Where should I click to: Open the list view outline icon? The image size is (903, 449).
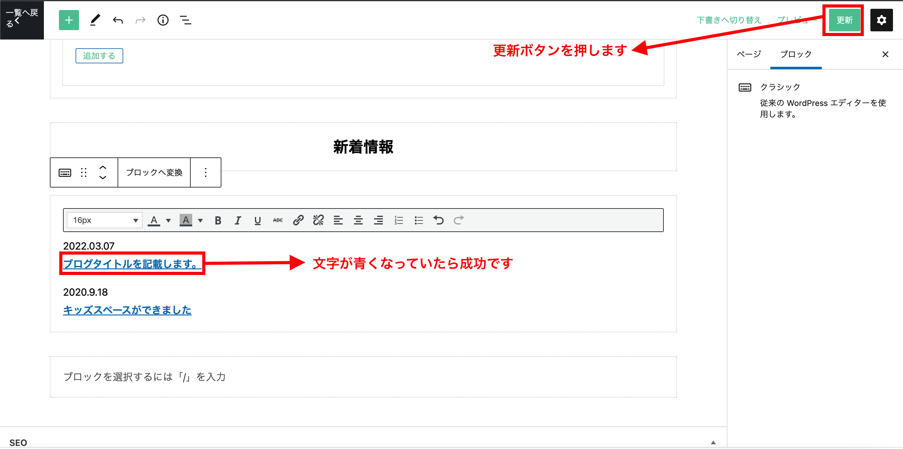(185, 20)
